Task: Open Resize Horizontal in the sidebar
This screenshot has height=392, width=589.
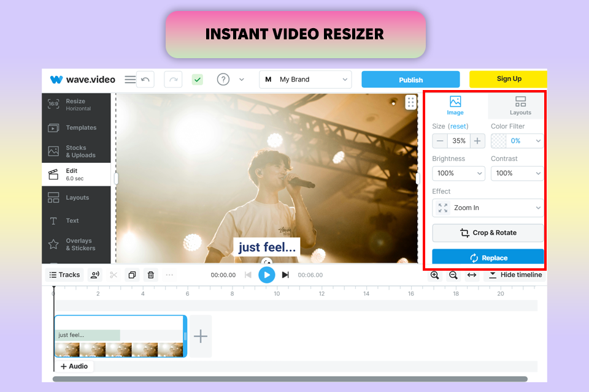Action: [x=76, y=105]
